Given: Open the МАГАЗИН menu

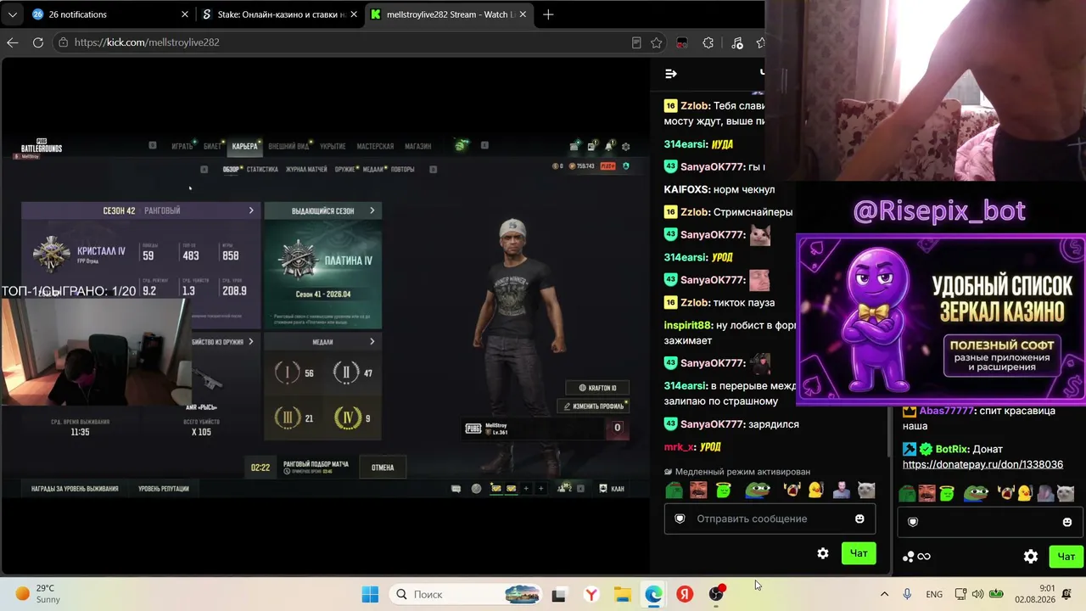Looking at the screenshot, I should tap(417, 146).
